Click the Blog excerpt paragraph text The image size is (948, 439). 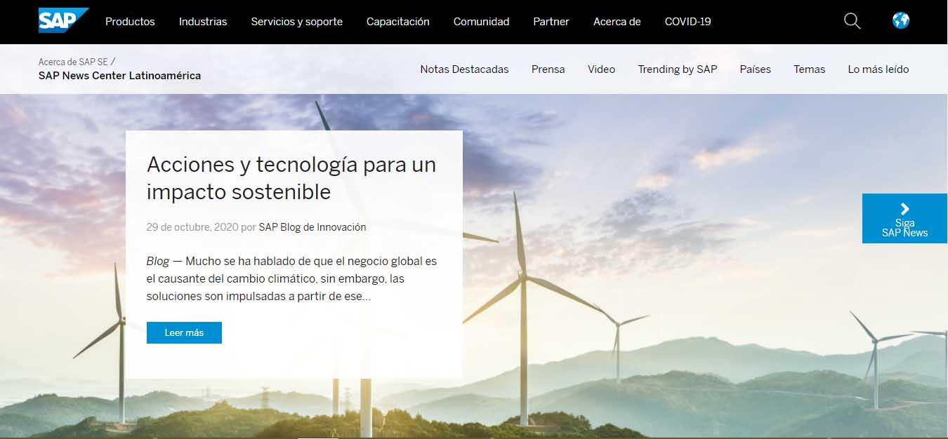point(291,278)
